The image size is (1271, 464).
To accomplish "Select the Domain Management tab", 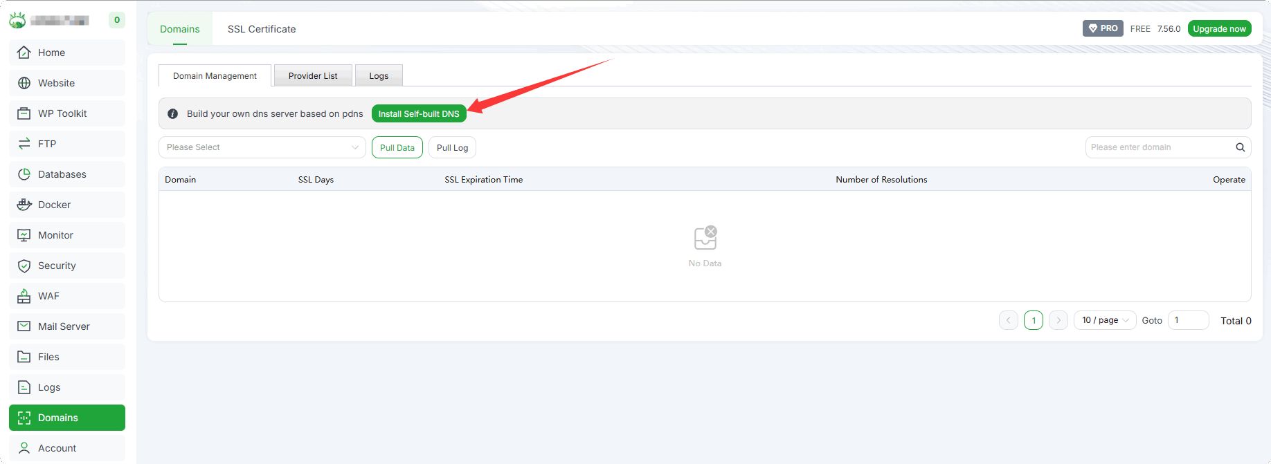I will tap(215, 76).
